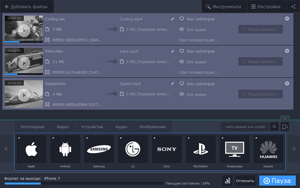Click the Отменить button
300x188 pixels.
click(245, 181)
